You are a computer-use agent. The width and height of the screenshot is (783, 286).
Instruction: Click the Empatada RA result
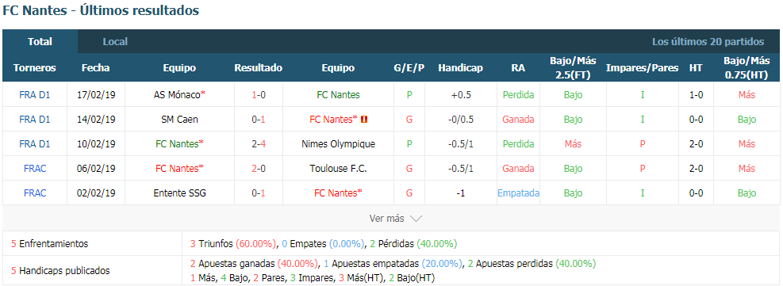[518, 193]
